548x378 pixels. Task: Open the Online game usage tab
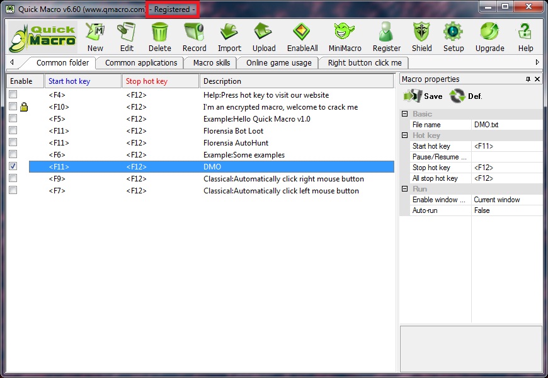point(278,63)
